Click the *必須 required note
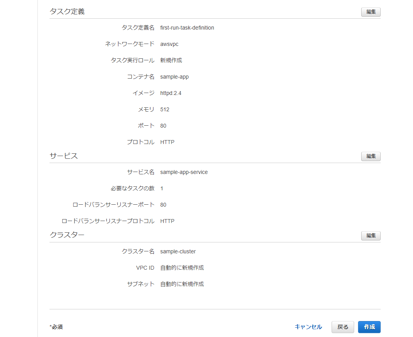 click(56, 327)
